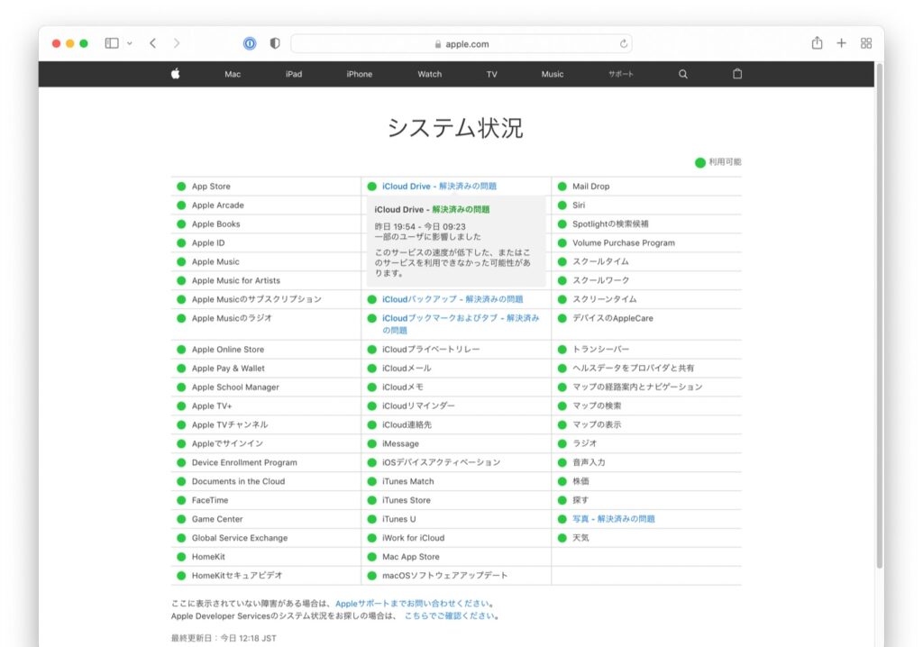
Task: Click the こちらでご確認ください link
Action: (449, 615)
